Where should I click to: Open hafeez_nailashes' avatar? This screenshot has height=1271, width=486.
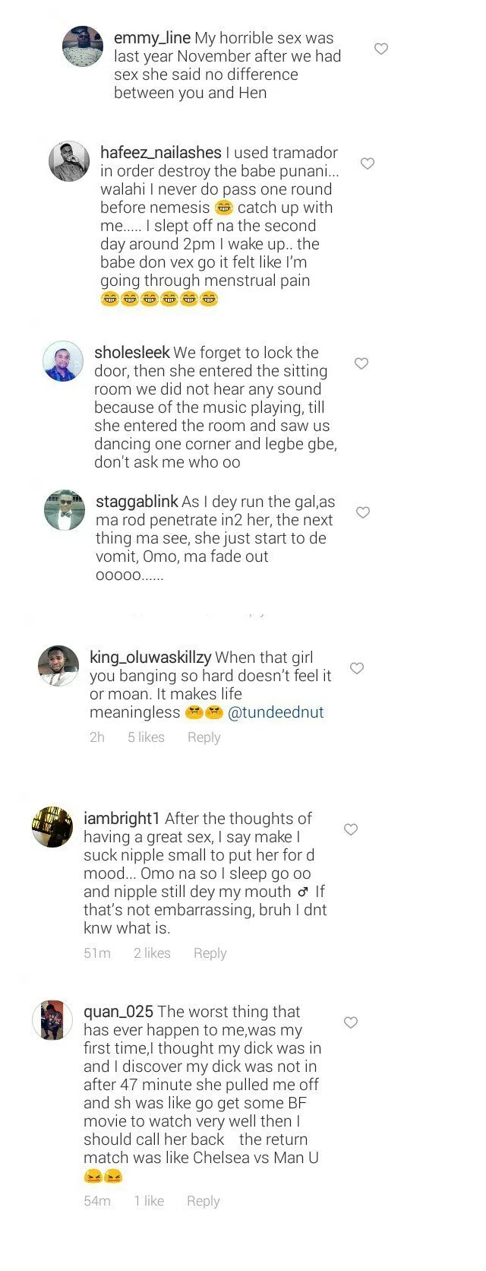click(70, 160)
